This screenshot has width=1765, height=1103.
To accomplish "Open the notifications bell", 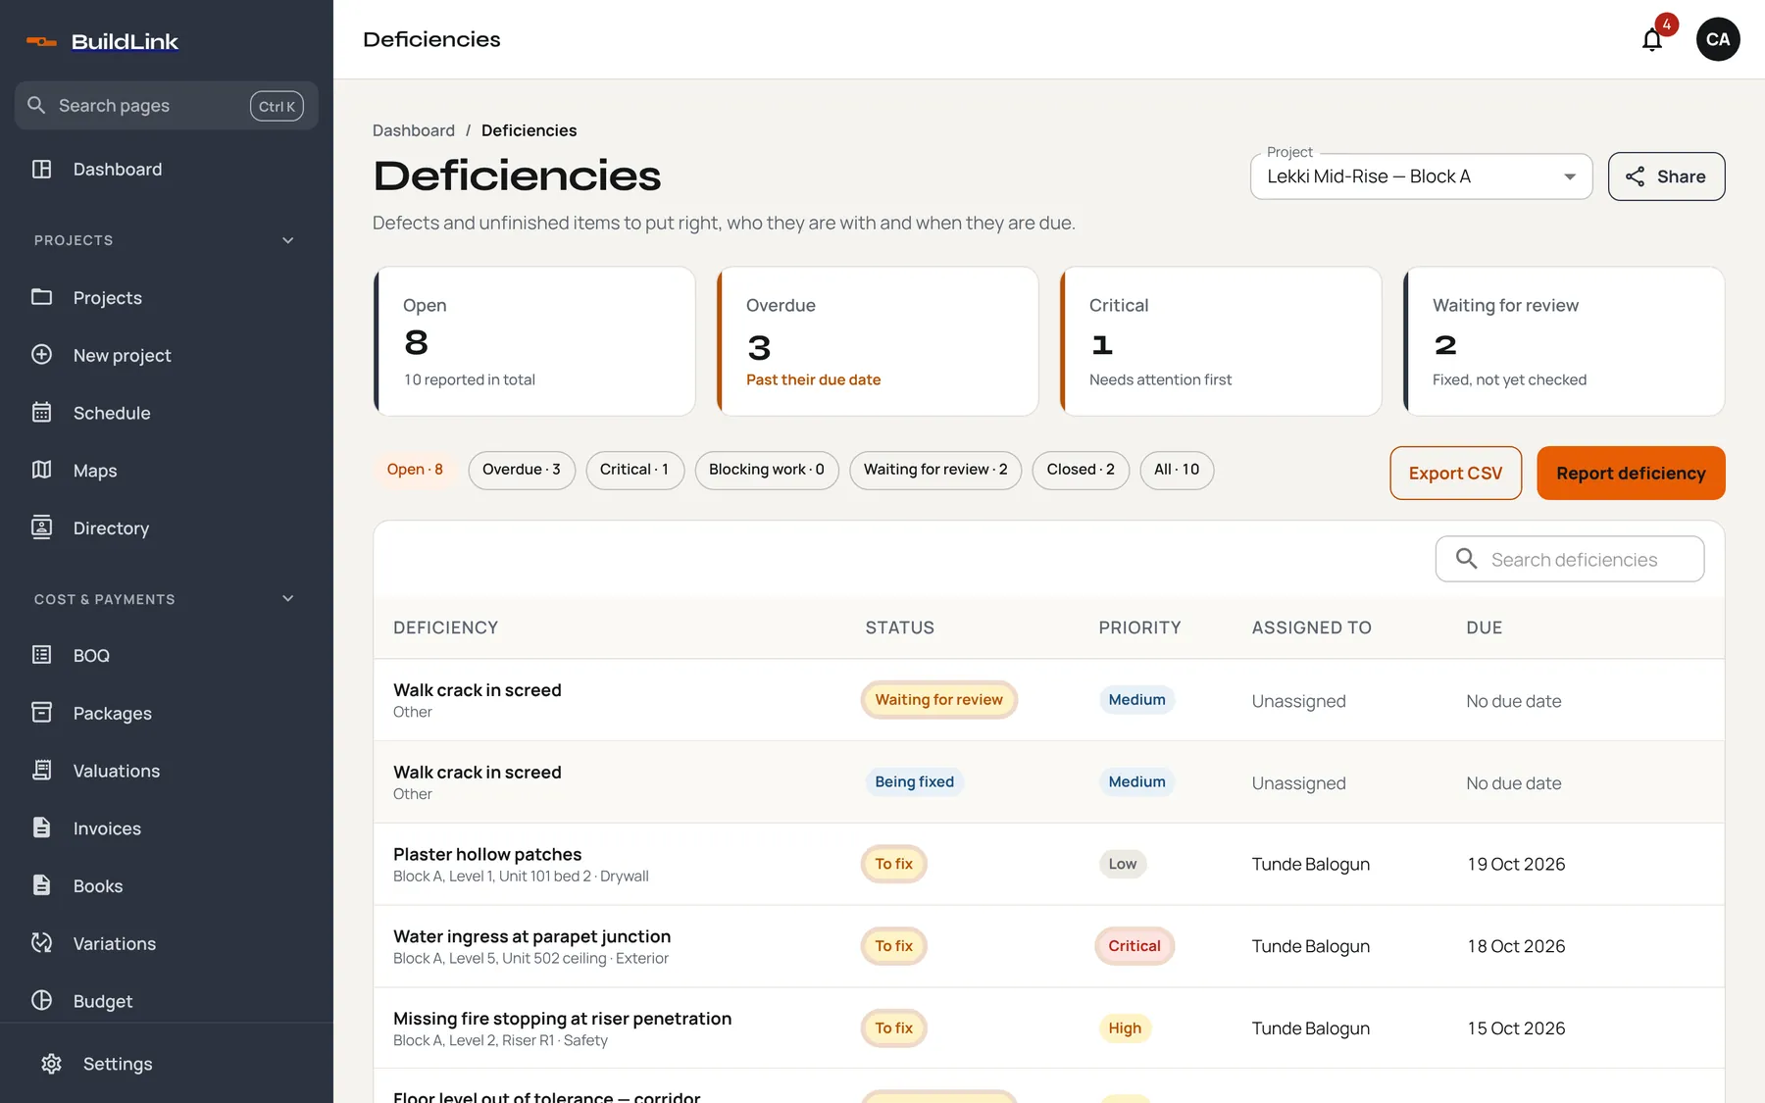I will [1652, 39].
